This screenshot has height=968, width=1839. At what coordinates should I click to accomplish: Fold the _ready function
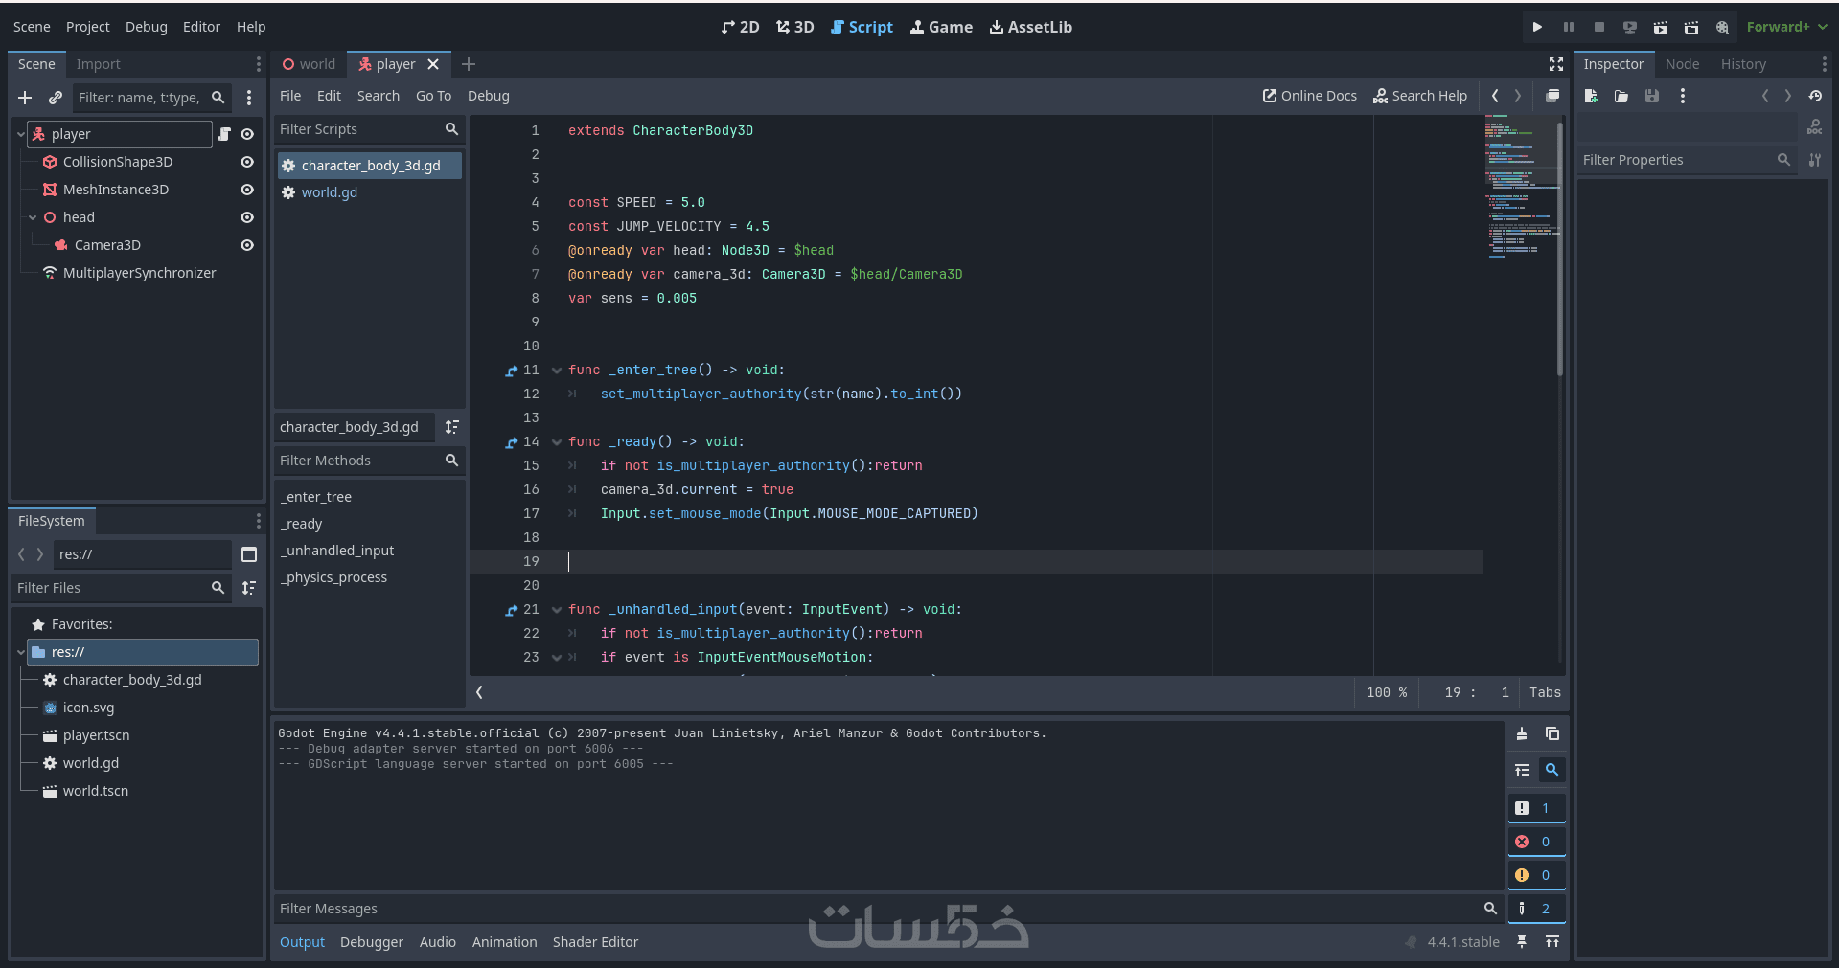(x=557, y=442)
